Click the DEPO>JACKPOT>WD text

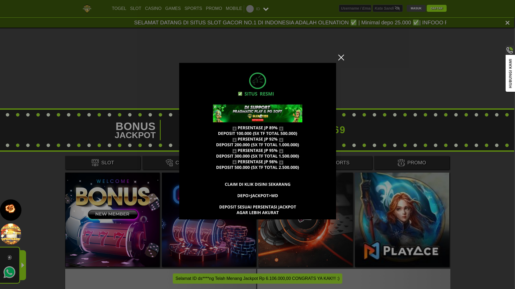click(257, 196)
